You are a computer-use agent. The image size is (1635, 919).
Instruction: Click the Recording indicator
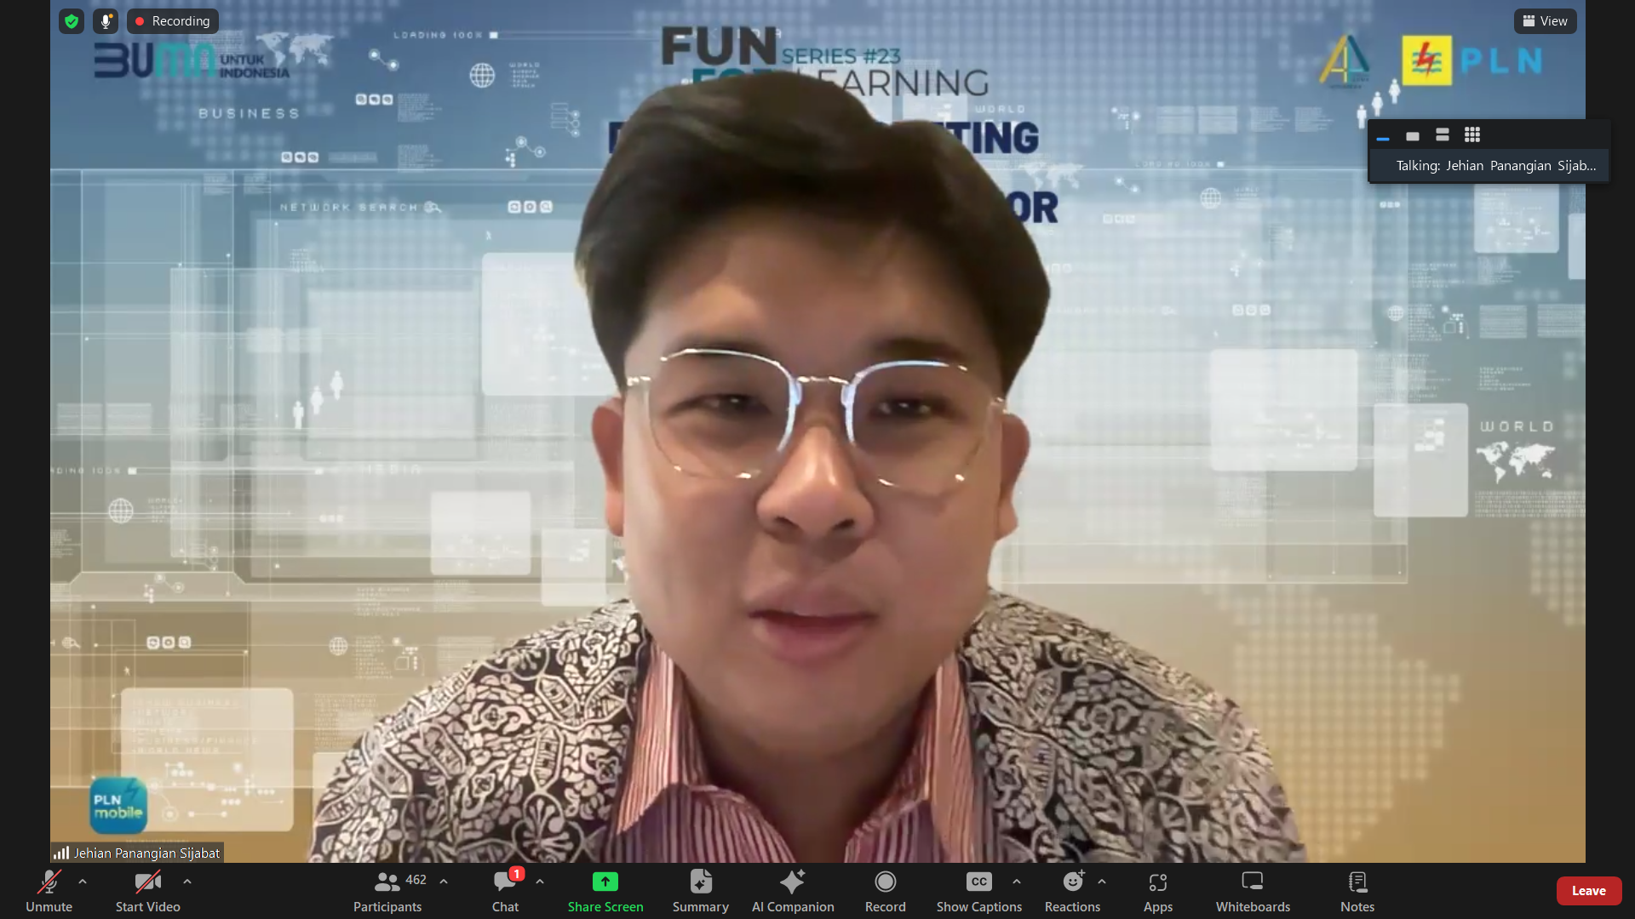pyautogui.click(x=173, y=20)
